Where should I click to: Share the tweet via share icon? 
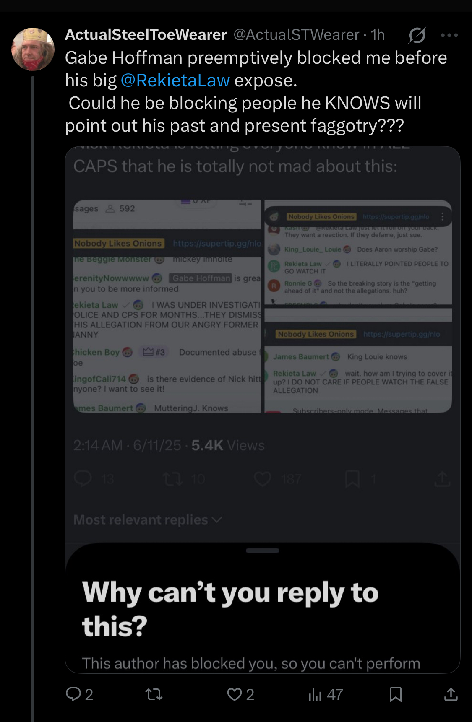click(451, 694)
